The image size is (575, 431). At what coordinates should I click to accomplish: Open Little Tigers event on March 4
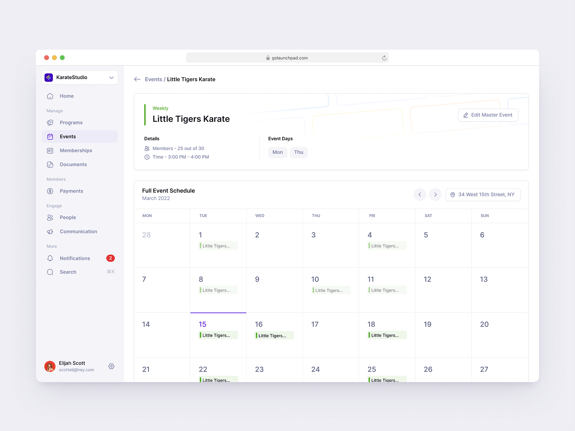(387, 246)
